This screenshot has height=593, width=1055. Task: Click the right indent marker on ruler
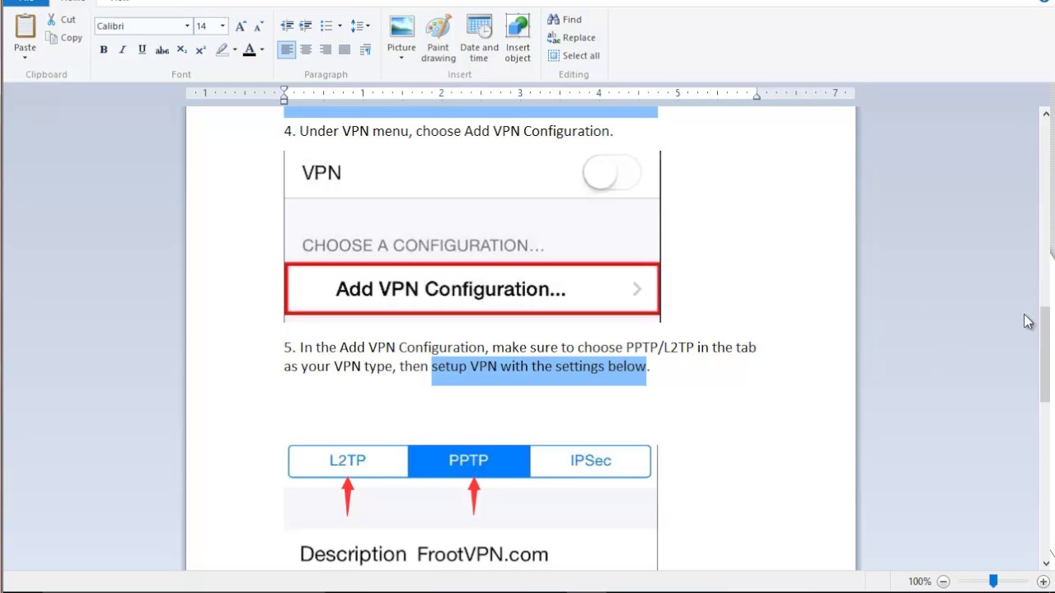click(757, 96)
